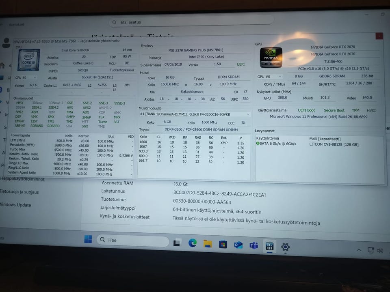Click the Secure Boot indicator
This screenshot has height=292, width=390.
(x=334, y=110)
